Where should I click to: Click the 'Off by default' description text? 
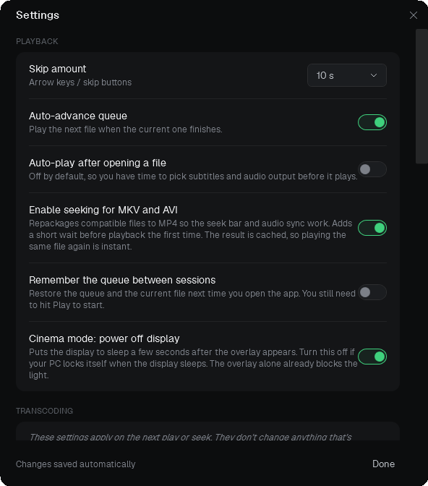pos(193,176)
